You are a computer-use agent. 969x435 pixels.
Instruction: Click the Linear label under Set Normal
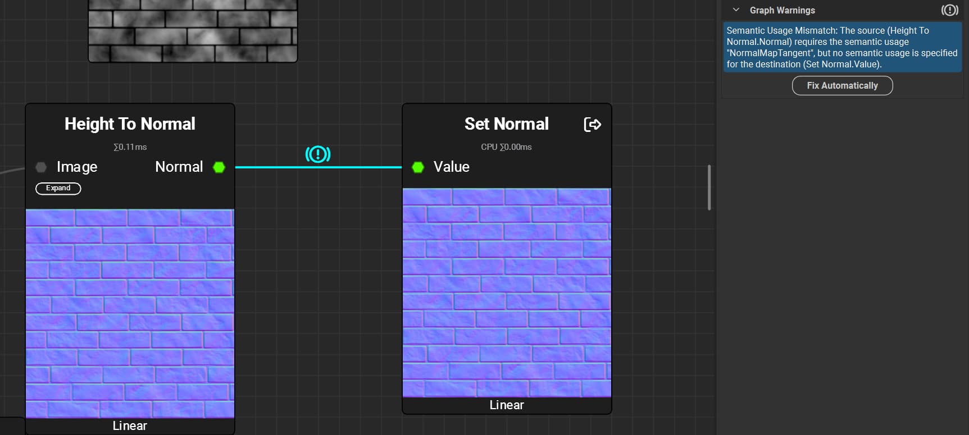pos(506,405)
